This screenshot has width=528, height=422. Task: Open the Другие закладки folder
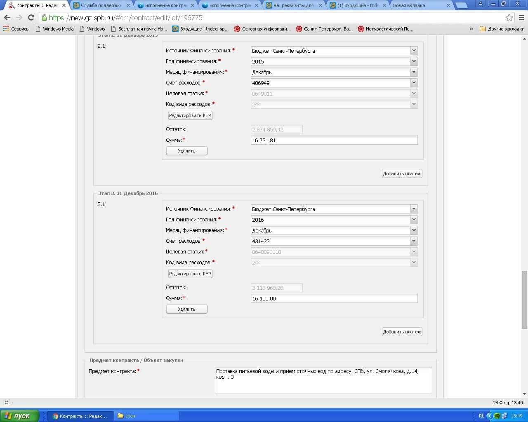(502, 29)
